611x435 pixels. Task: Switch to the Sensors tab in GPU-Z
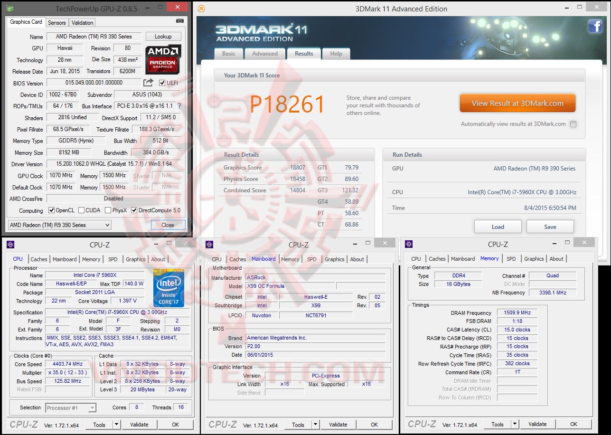click(x=57, y=23)
